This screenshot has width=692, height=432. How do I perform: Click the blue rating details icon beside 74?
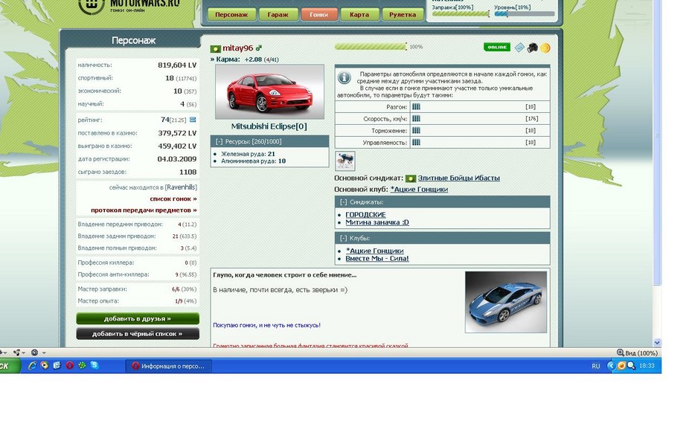193,120
